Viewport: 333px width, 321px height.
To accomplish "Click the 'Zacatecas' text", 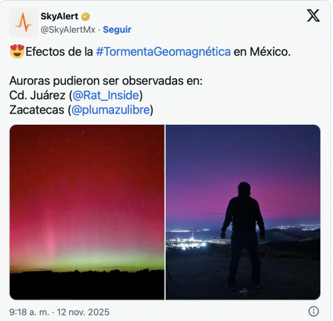I will tap(37, 110).
